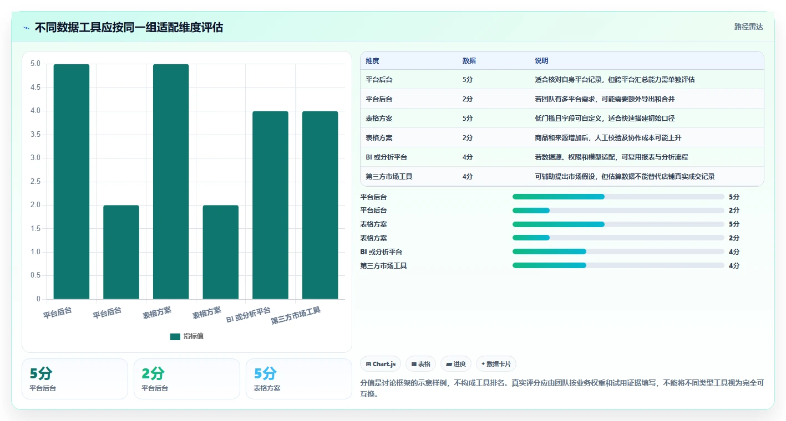Toggle the 指标值 legend color box
Image resolution: width=786 pixels, height=421 pixels.
click(175, 336)
